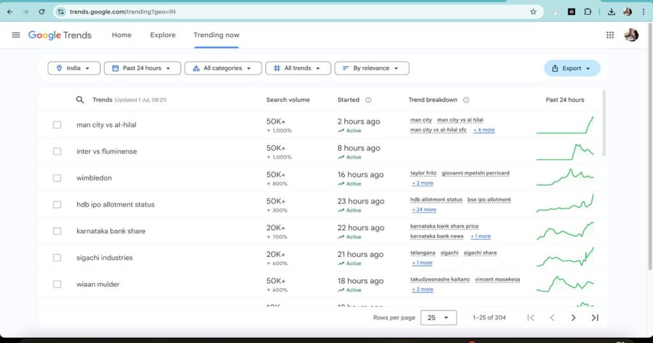
Task: Open the karnataka bank news breakdown term
Action: click(437, 237)
